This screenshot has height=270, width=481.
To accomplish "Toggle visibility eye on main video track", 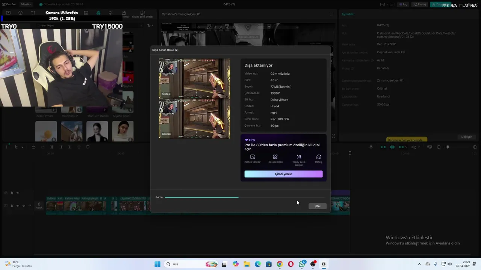I will (18, 205).
